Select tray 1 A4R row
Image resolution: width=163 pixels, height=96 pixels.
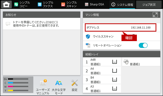[102, 62]
